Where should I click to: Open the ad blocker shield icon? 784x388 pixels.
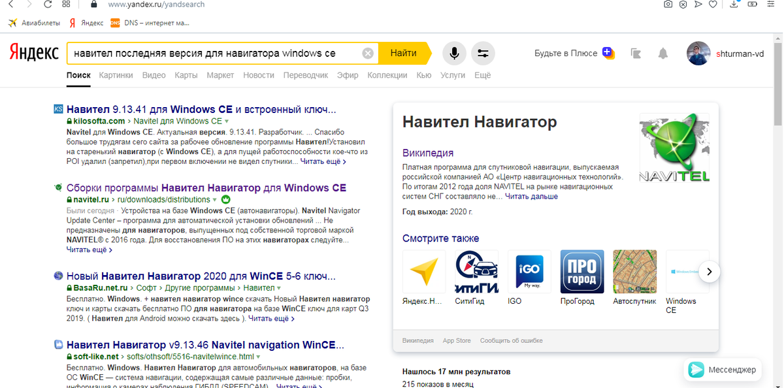(x=683, y=4)
